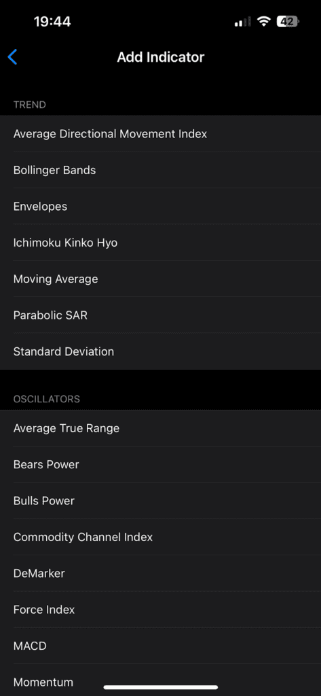
Task: Select Average Directional Movement Index
Action: click(x=160, y=134)
